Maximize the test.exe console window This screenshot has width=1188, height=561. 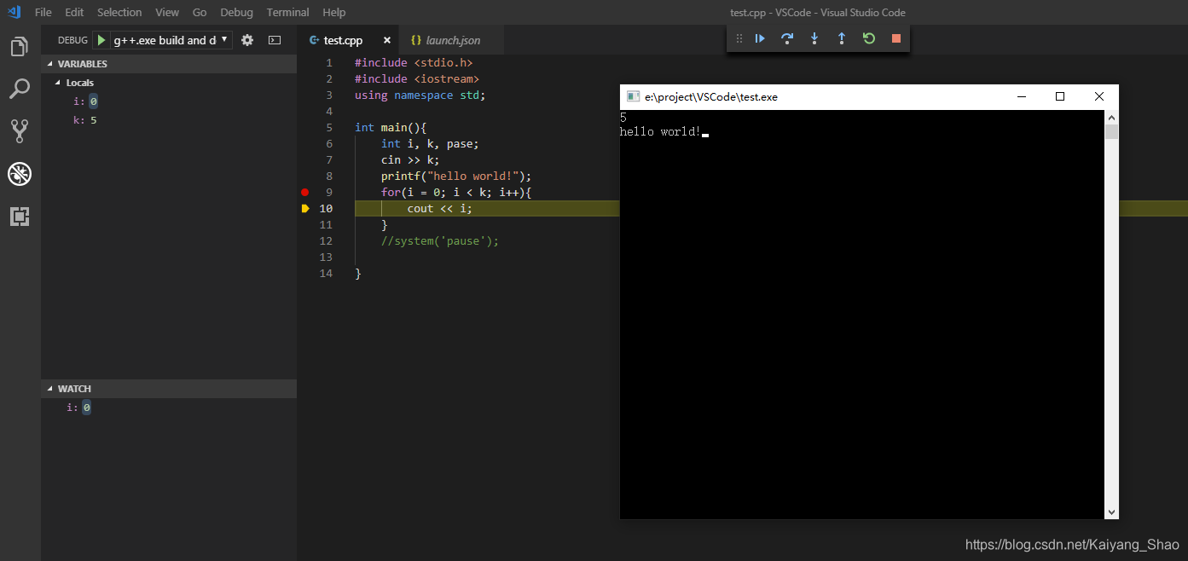tap(1060, 96)
